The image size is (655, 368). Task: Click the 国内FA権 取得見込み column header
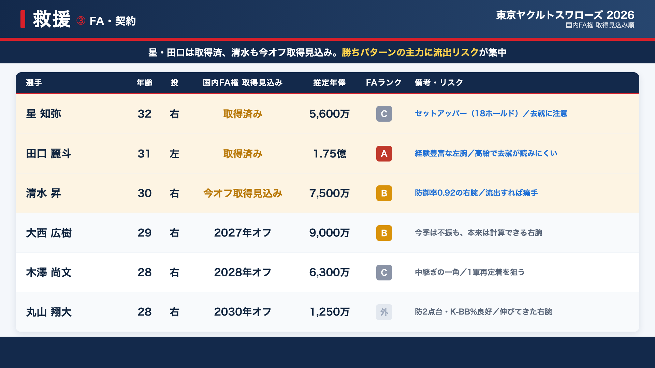click(x=243, y=83)
